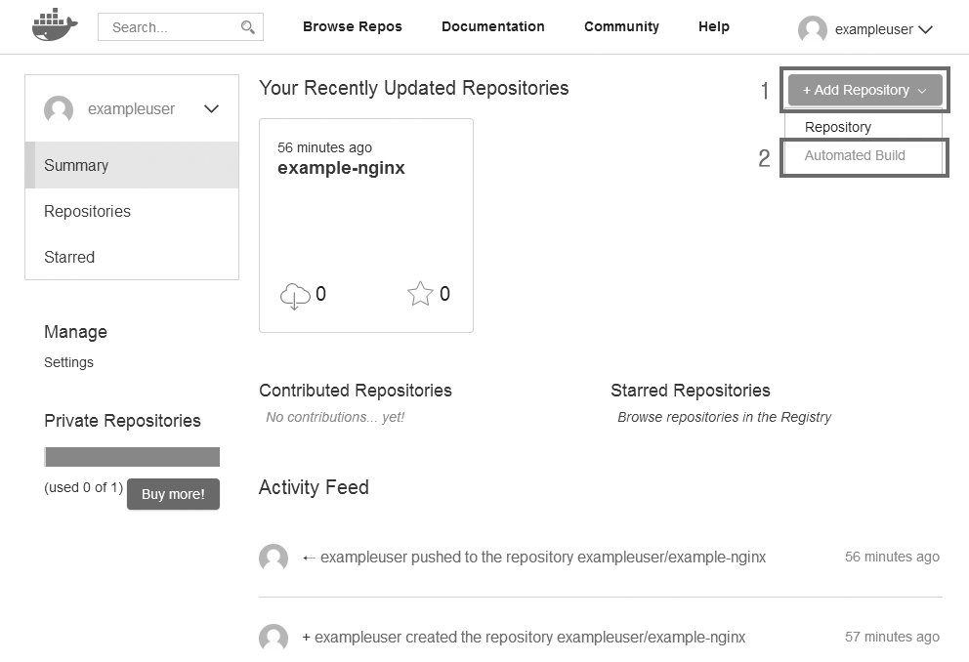This screenshot has width=969, height=662.
Task: Click avatar beside the pushed activity entry
Action: [274, 558]
